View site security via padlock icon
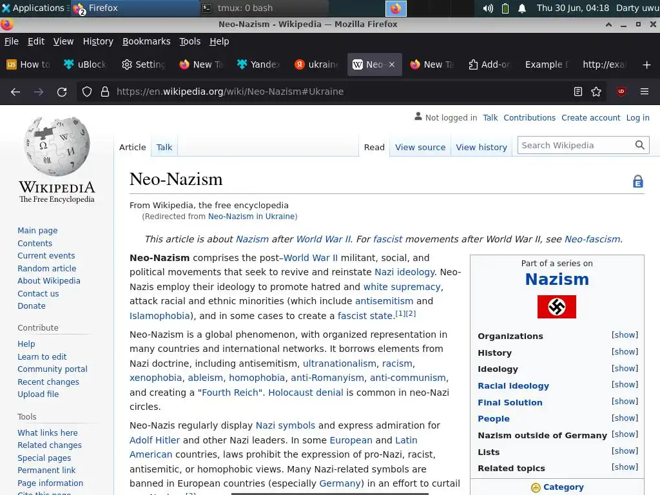The height and width of the screenshot is (495, 660). (x=105, y=92)
